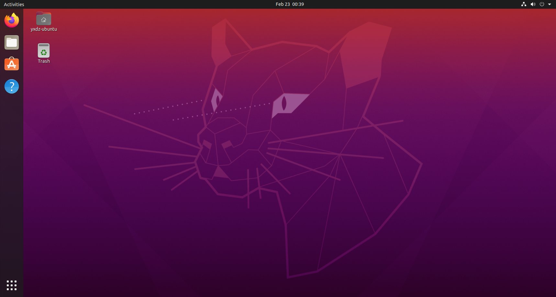Expand the system menu arrow
This screenshot has width=556, height=297.
[x=550, y=4]
